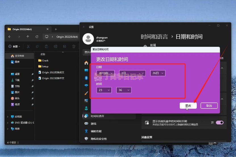
Task: Click the 更改 button to confirm
Action: [x=188, y=106]
